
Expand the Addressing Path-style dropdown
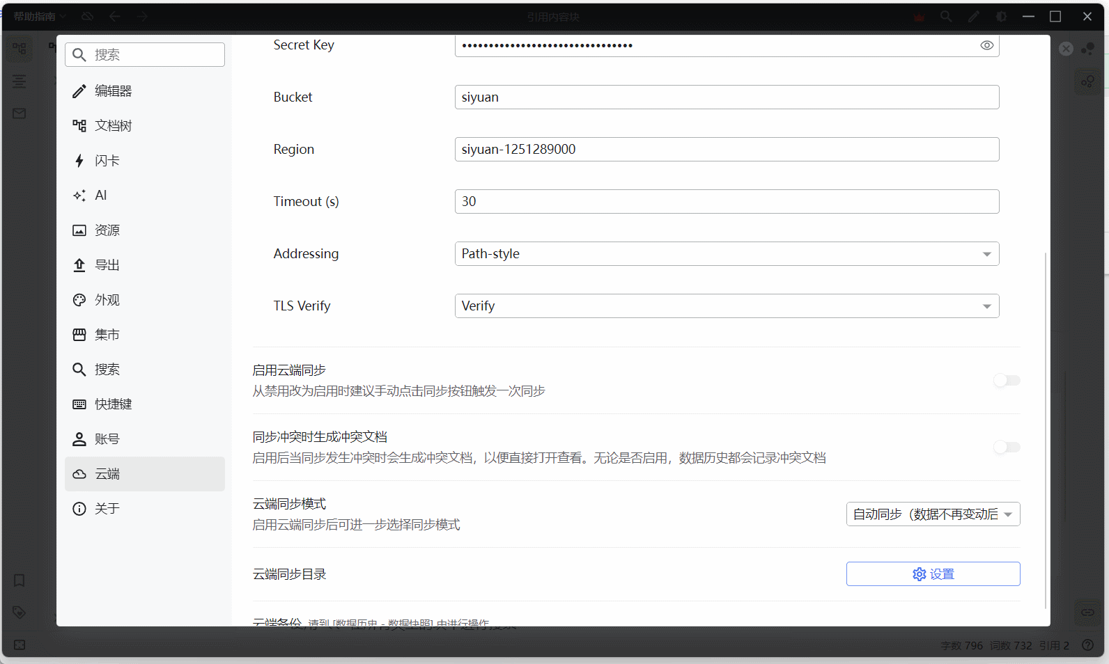(726, 254)
